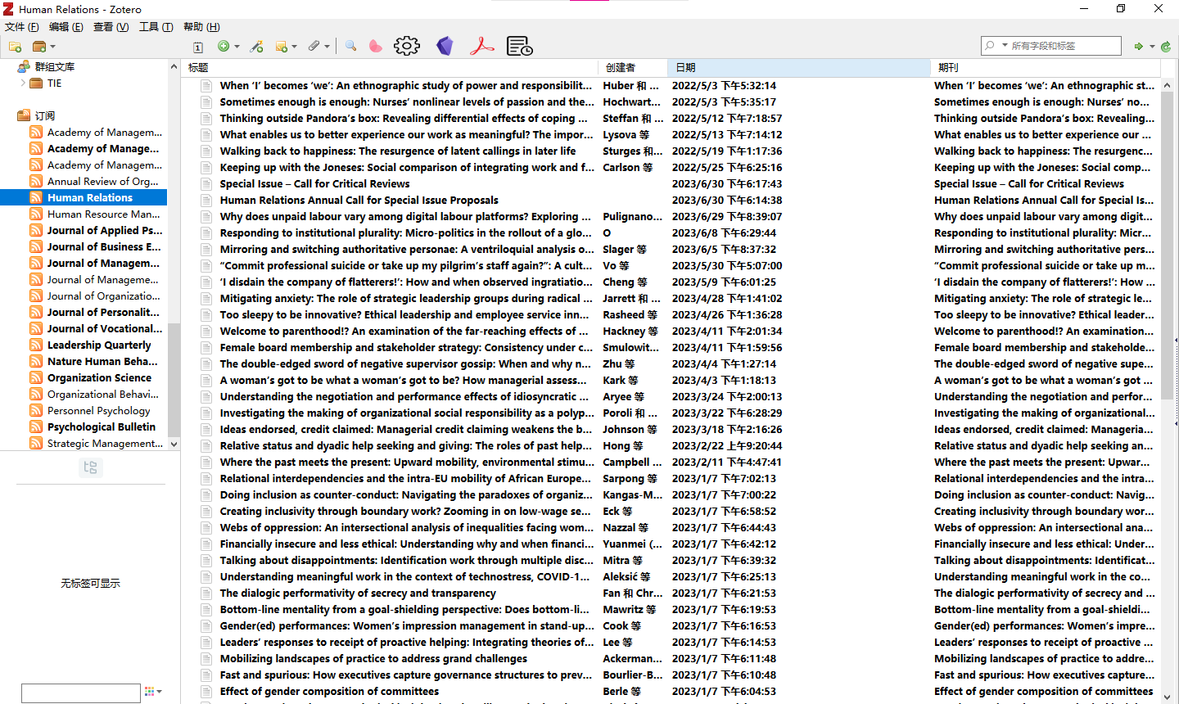This screenshot has height=704, width=1179.
Task: Click the tag filter input field
Action: (80, 693)
